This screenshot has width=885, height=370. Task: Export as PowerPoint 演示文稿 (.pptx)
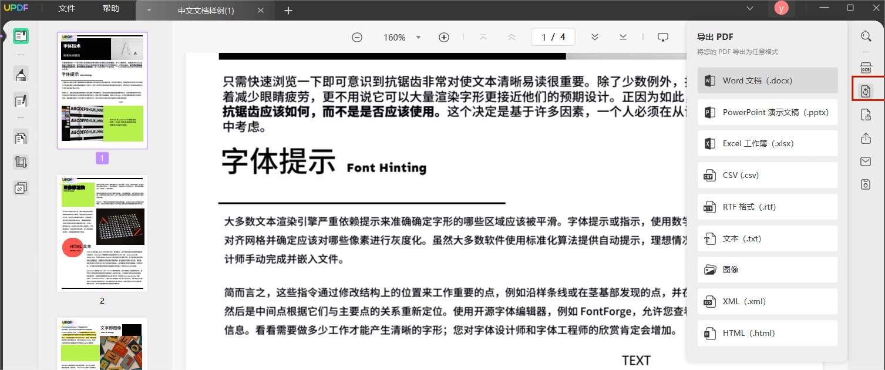click(768, 112)
